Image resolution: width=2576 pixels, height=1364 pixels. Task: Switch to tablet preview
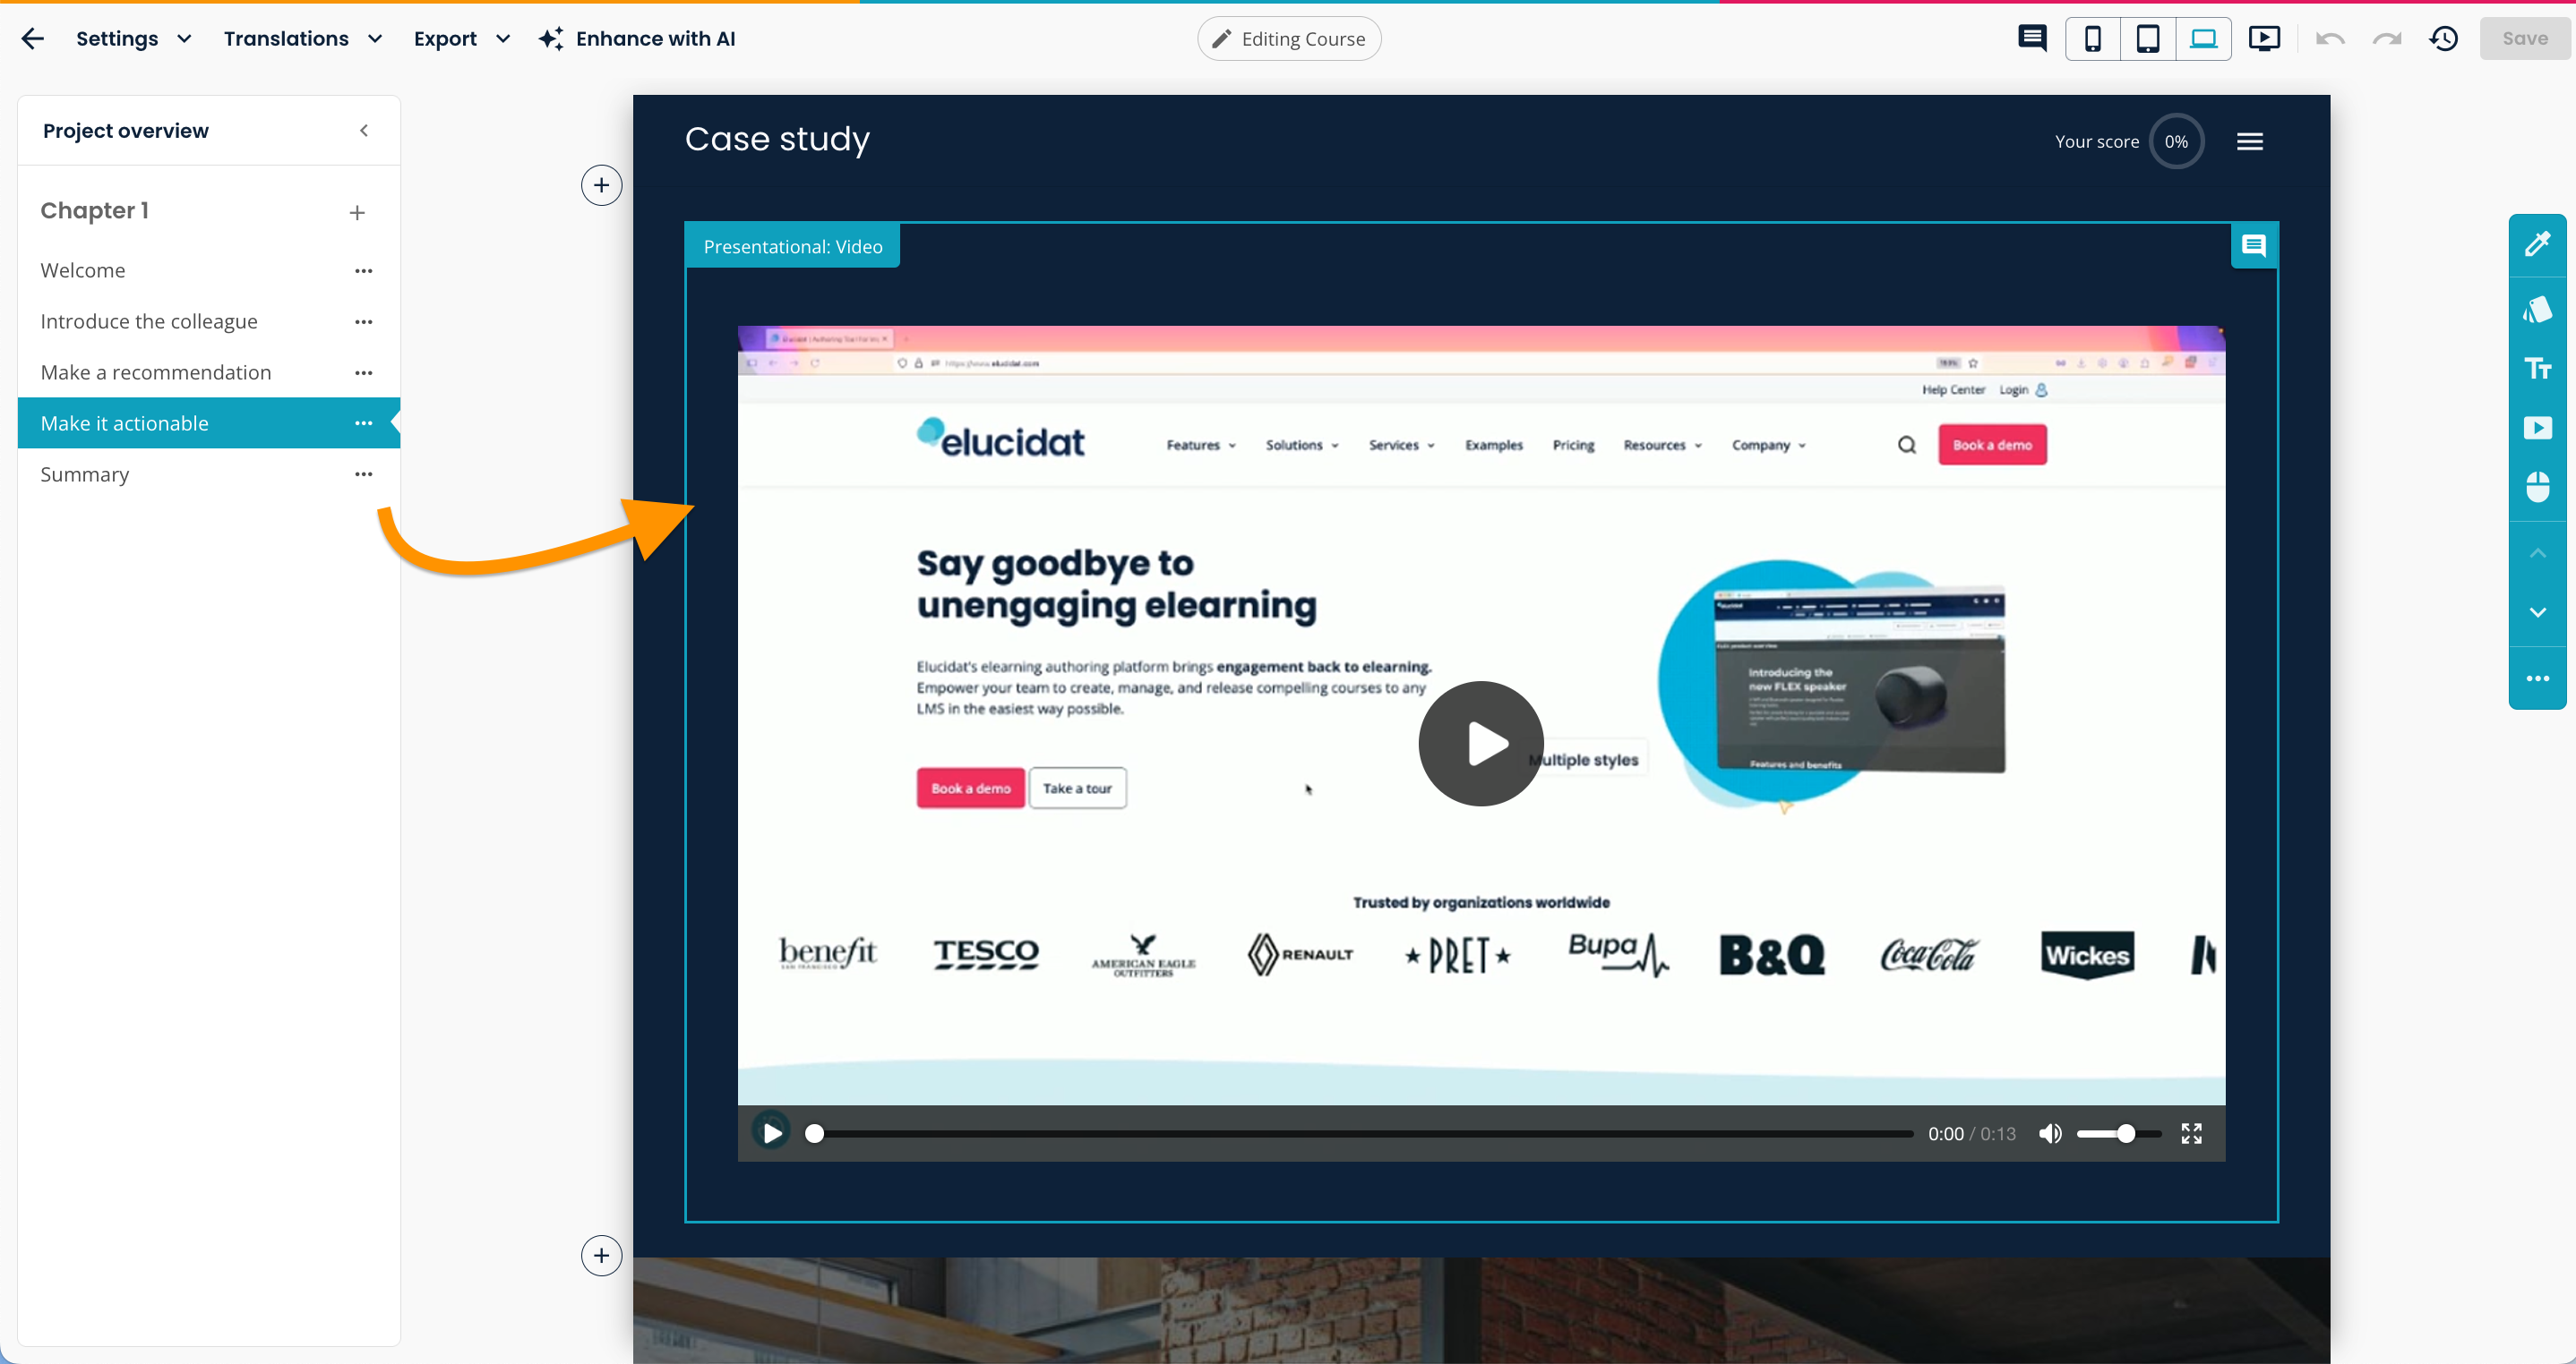coord(2148,39)
